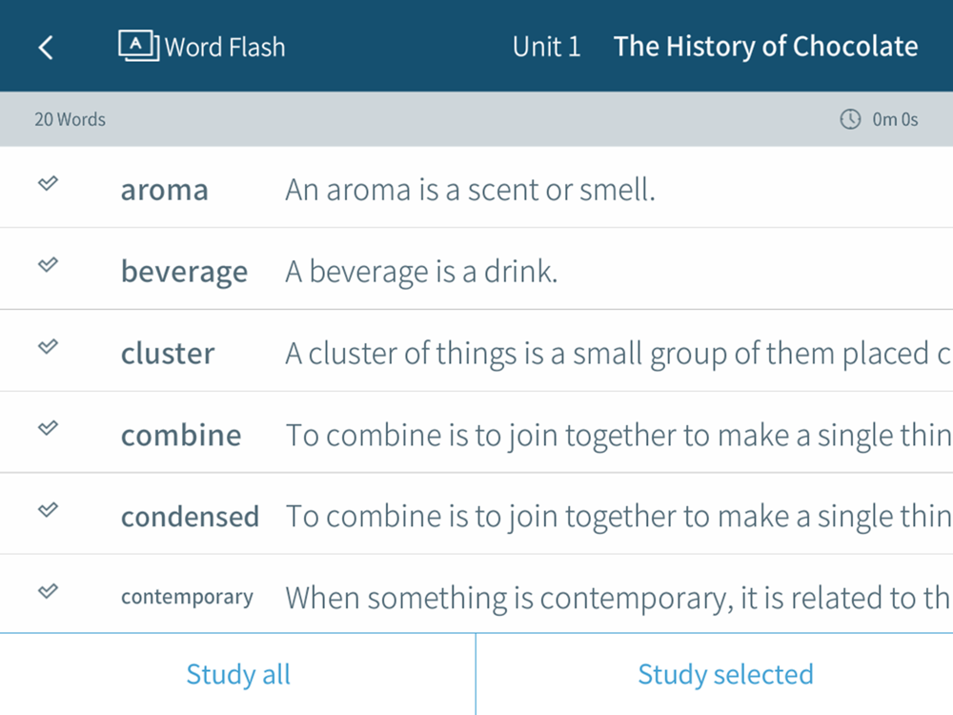This screenshot has width=953, height=715.
Task: Select the word condensed
Action: [x=190, y=517]
